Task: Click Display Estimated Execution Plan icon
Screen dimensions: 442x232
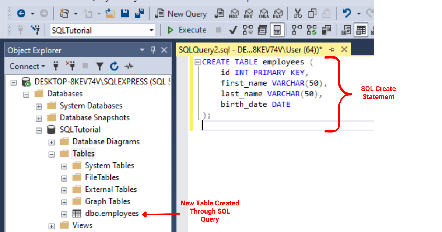Action: 248,30
